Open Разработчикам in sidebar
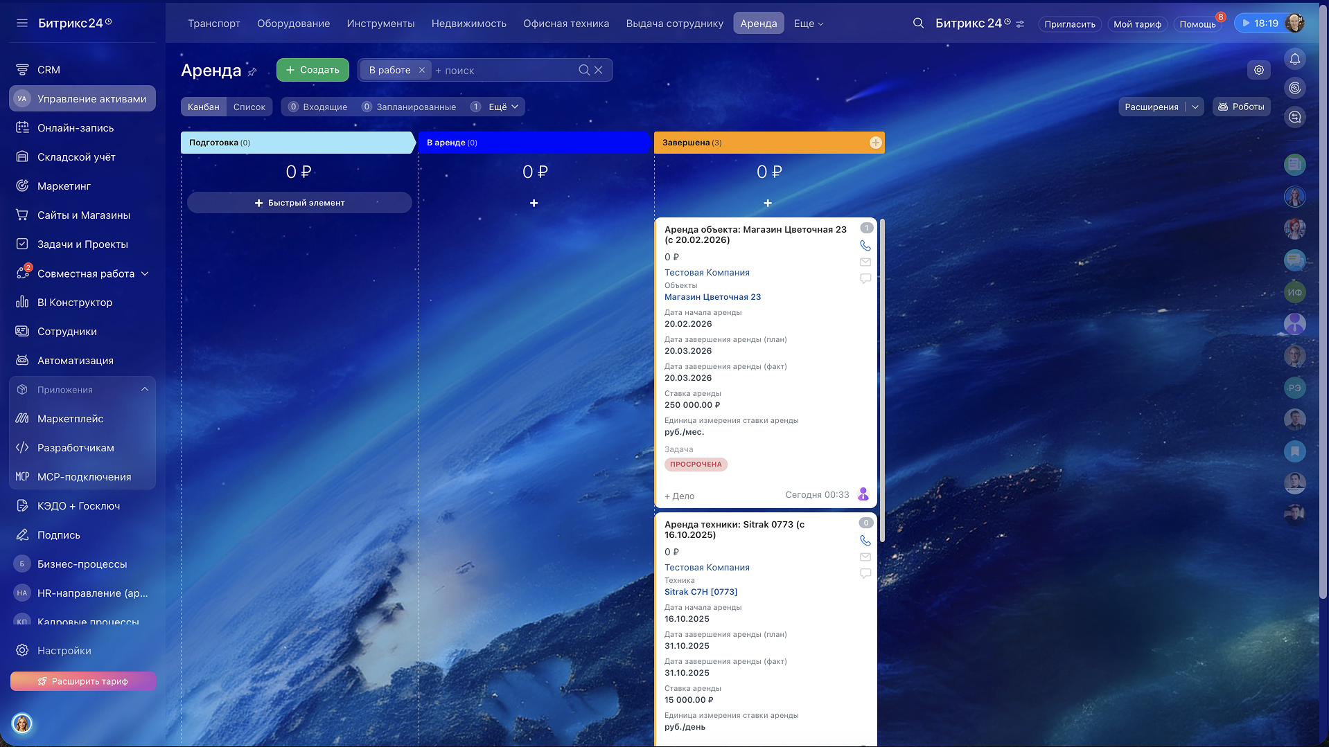 point(82,448)
